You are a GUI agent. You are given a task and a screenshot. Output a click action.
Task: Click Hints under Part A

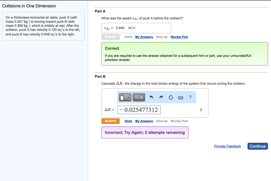[128, 37]
